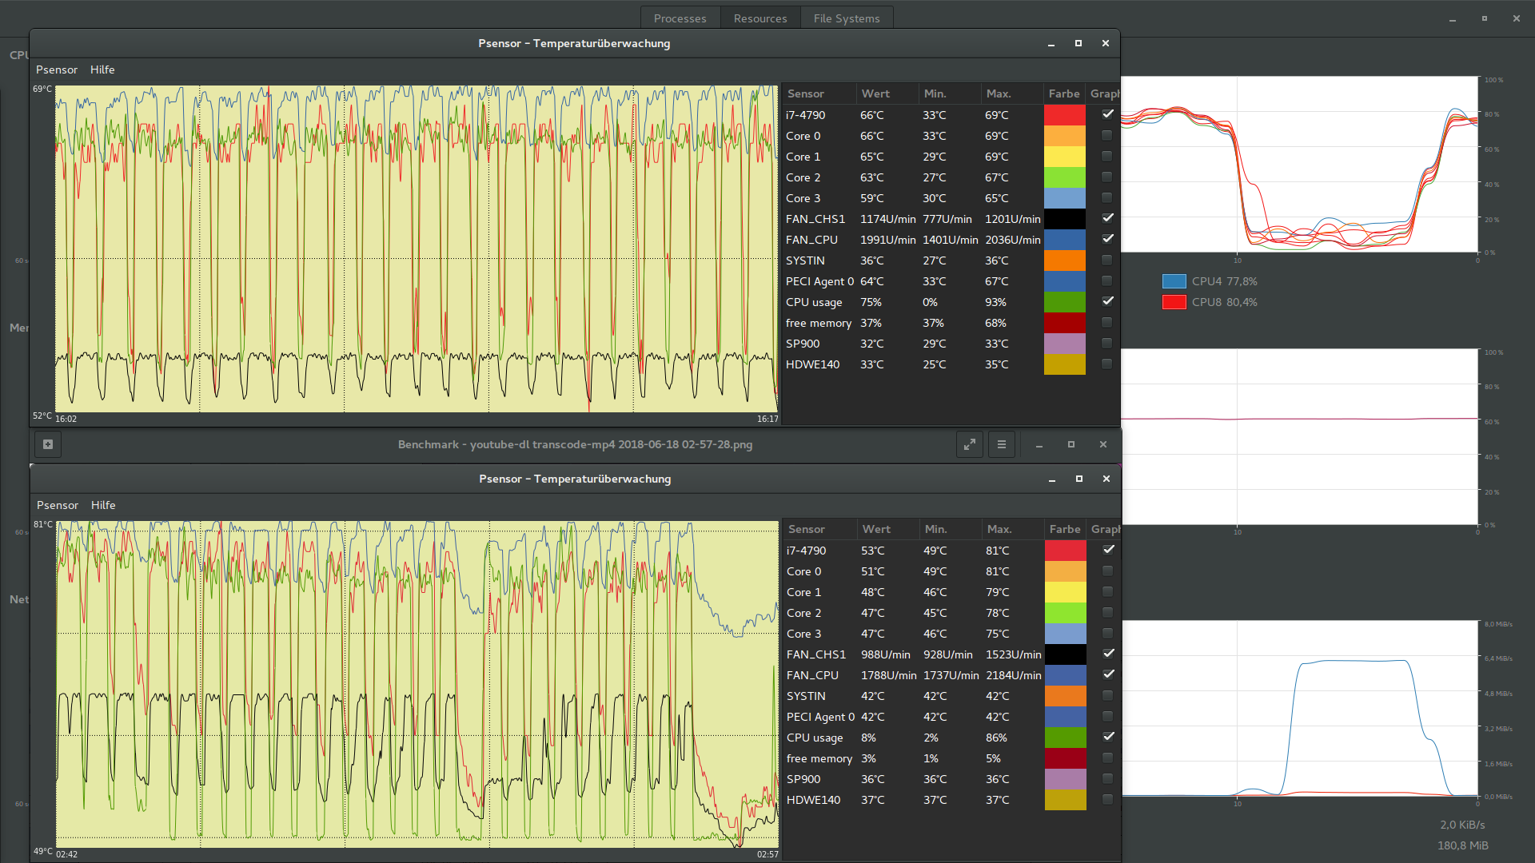Screen dimensions: 1535x863
Task: Click fullscreen icon in image viewer header
Action: click(x=969, y=444)
